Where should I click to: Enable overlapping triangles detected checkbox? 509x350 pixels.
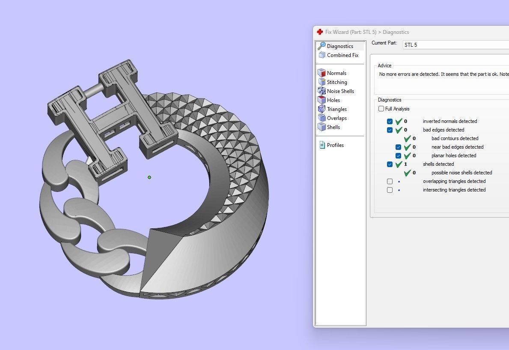pyautogui.click(x=390, y=181)
